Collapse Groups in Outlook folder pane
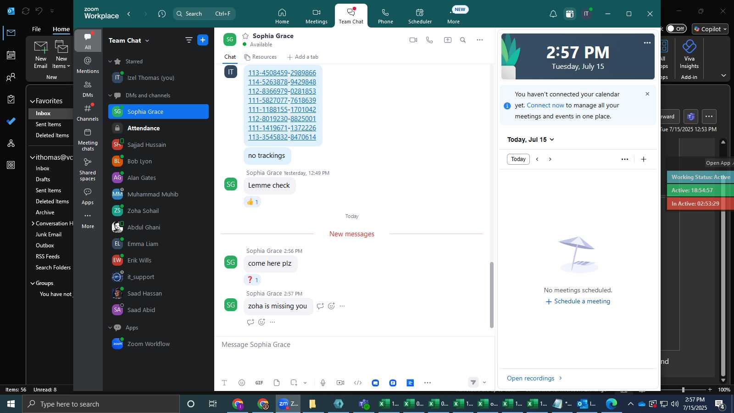734x413 pixels. (33, 284)
